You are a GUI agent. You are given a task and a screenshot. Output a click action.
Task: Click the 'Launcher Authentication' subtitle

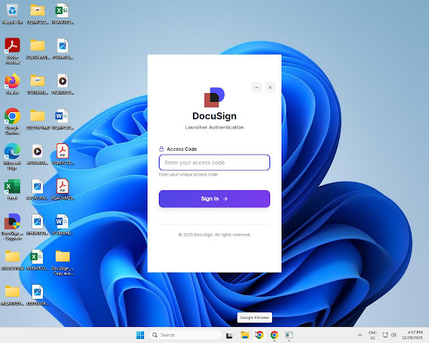pyautogui.click(x=214, y=127)
